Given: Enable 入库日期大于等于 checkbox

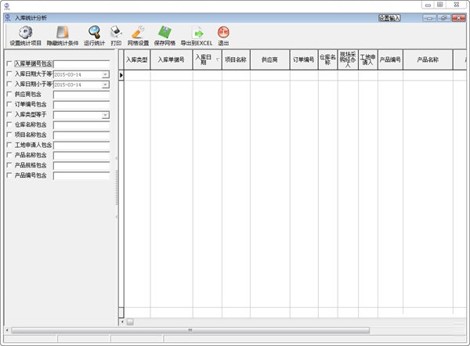Looking at the screenshot, I should [9, 74].
